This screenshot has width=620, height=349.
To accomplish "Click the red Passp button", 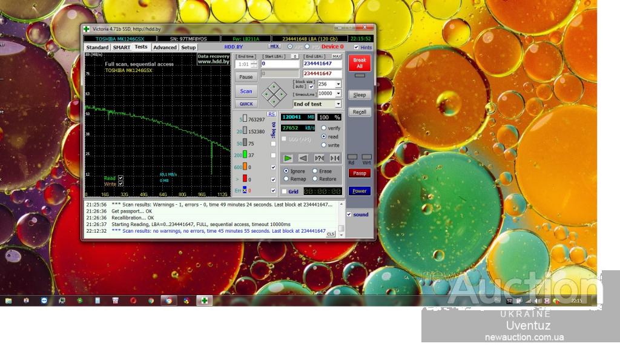I will [x=360, y=173].
